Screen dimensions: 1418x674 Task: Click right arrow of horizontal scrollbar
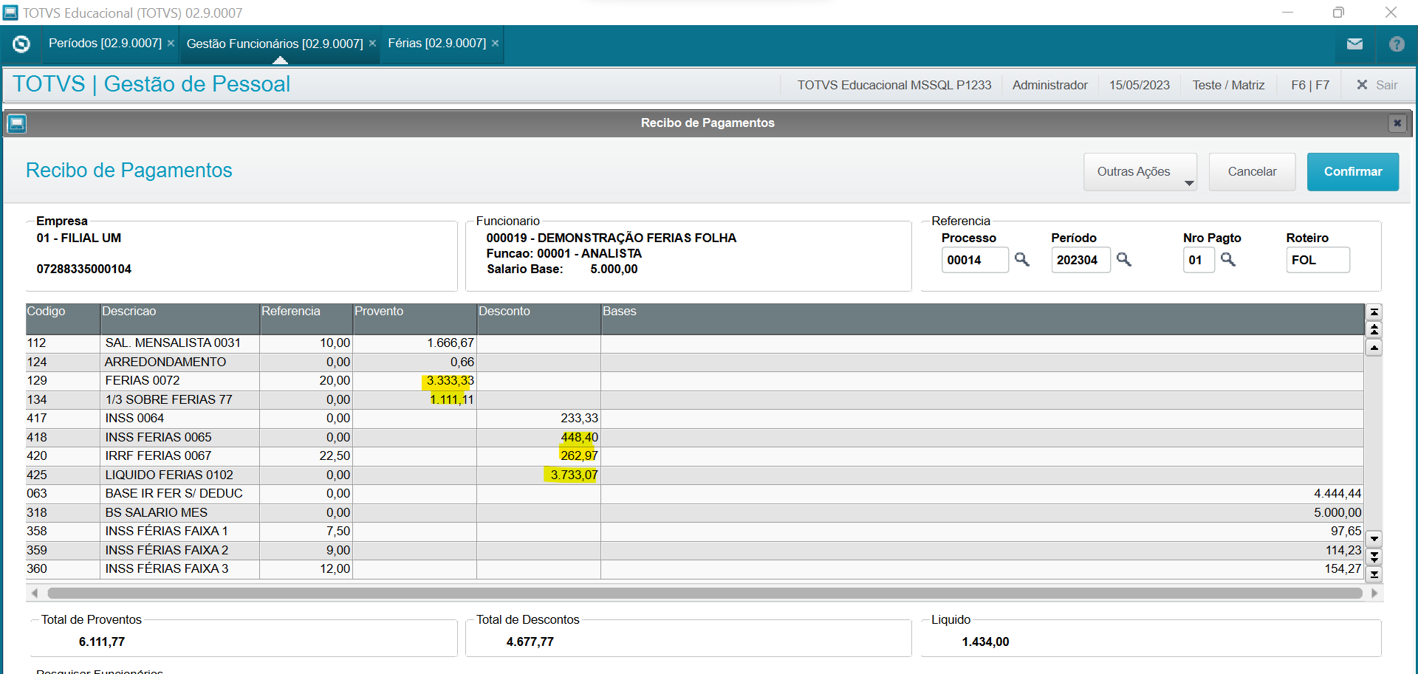click(1374, 593)
